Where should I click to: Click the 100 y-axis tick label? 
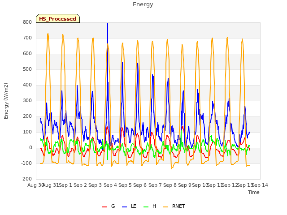[x=27, y=132]
